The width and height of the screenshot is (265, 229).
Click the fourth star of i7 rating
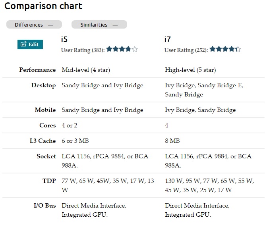click(232, 49)
